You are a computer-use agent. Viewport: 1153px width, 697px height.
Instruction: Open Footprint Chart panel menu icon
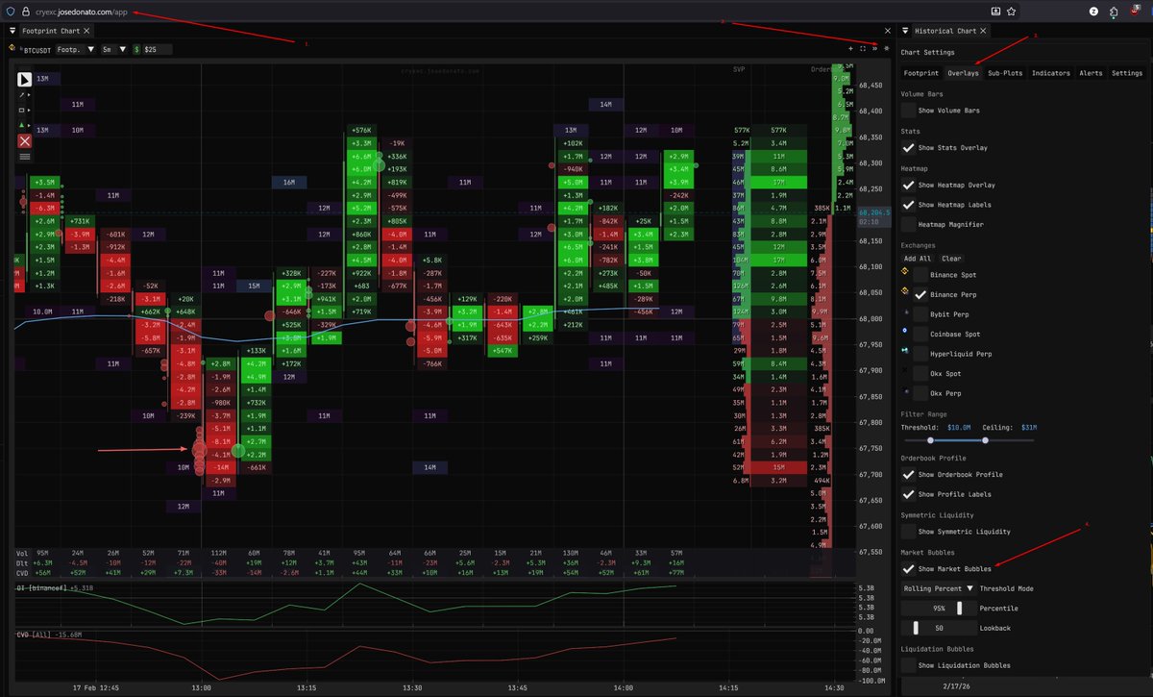tap(12, 31)
